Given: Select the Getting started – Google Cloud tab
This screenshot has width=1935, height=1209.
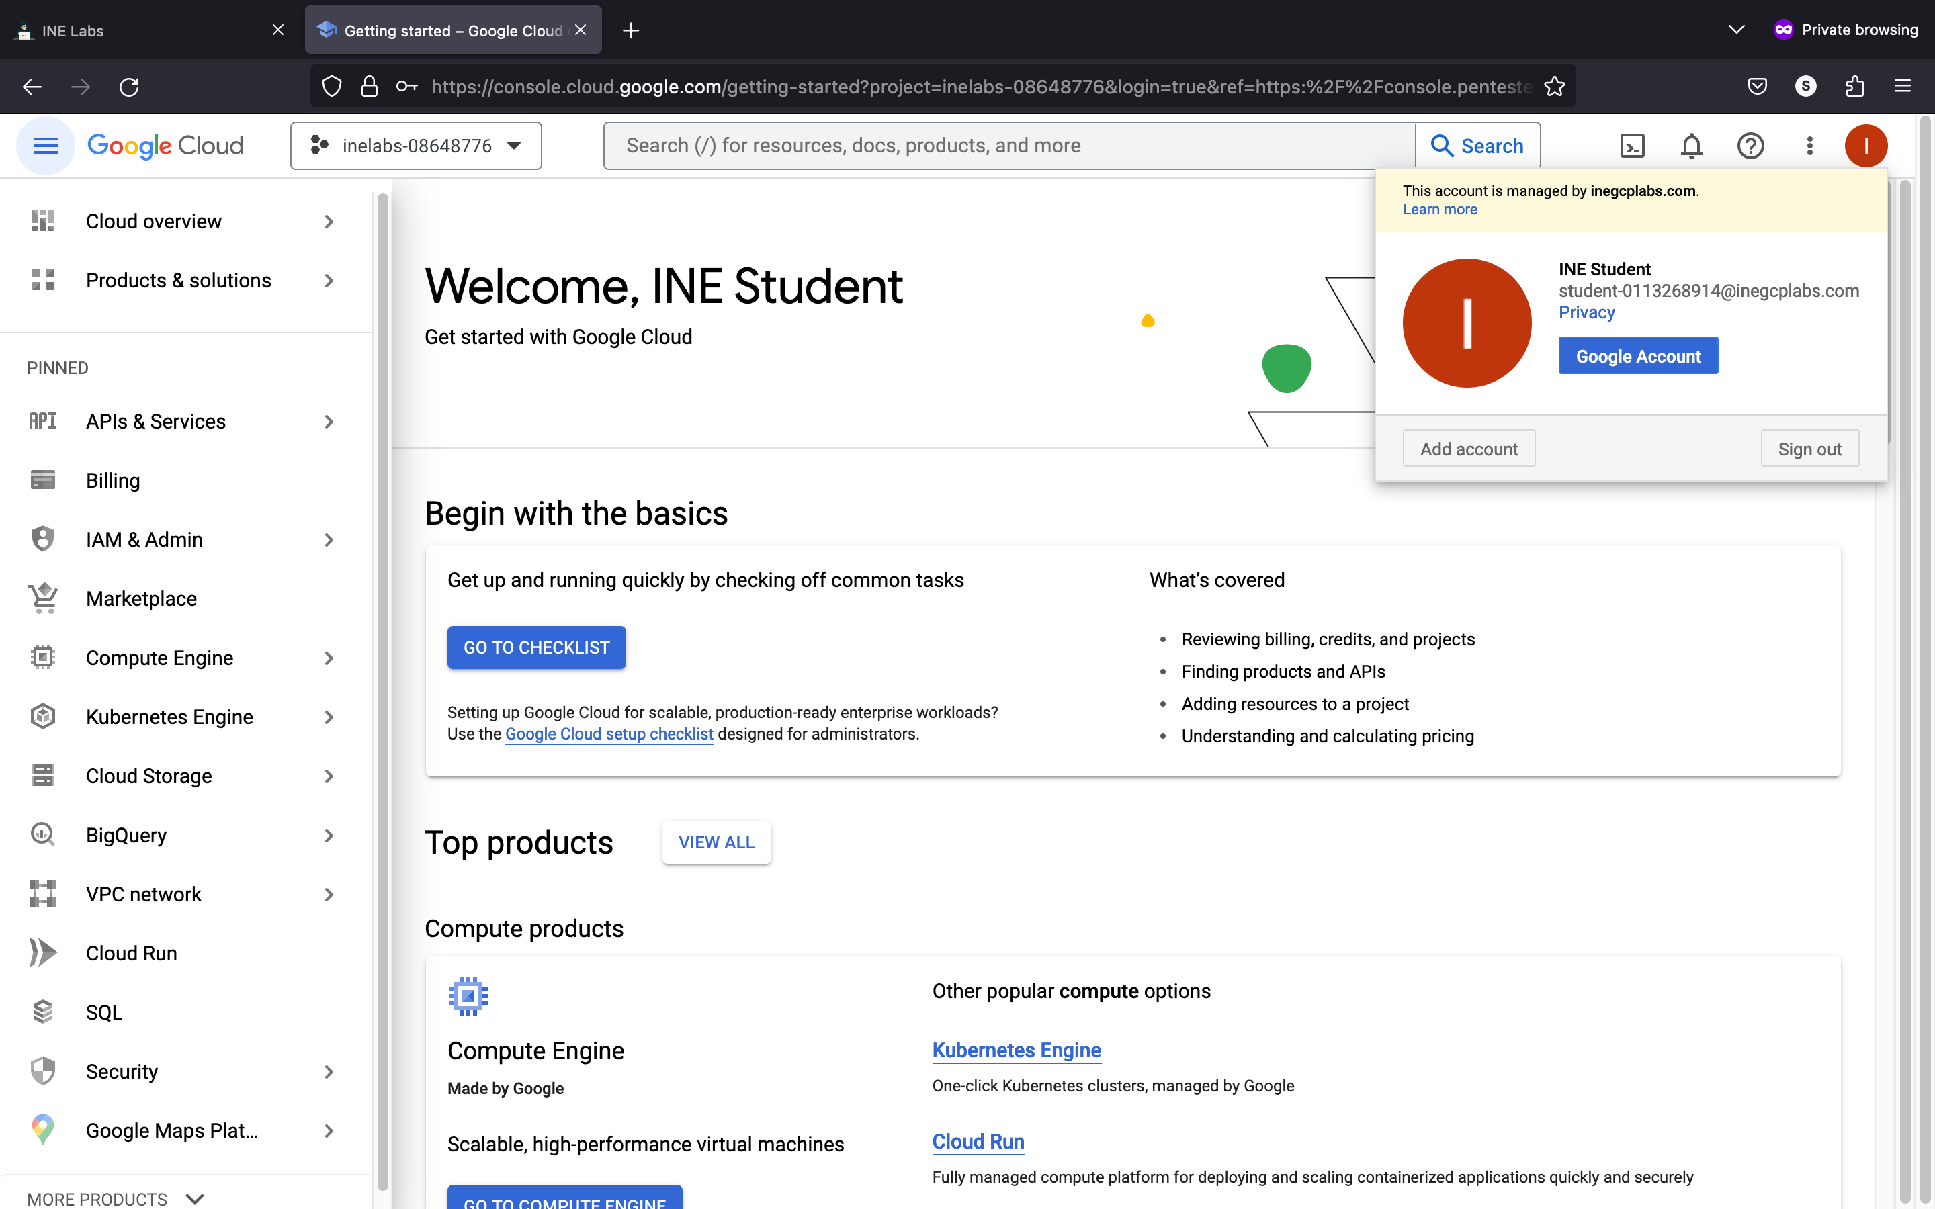Looking at the screenshot, I should click(453, 30).
